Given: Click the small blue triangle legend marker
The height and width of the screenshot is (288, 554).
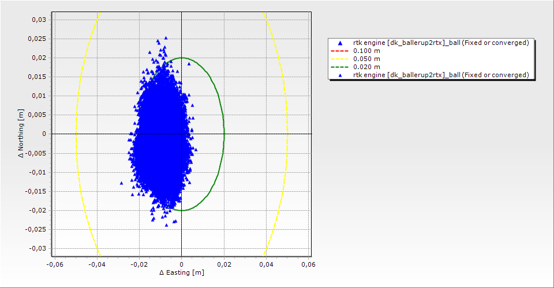Looking at the screenshot, I should click(340, 75).
